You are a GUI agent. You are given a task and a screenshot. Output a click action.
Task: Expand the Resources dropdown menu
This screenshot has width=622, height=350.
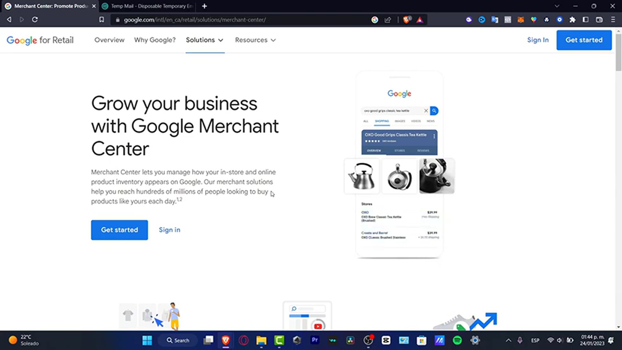pos(255,40)
